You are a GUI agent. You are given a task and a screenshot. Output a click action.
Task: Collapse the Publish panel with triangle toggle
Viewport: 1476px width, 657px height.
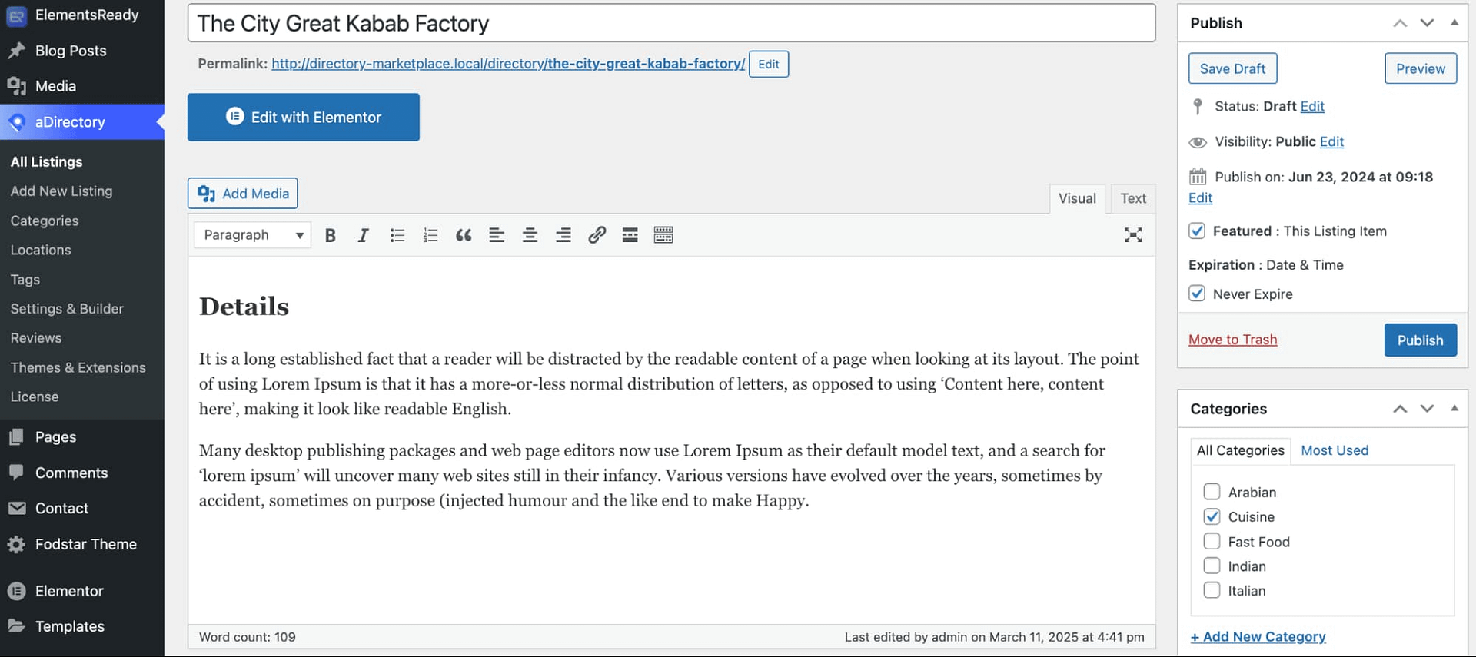[x=1454, y=22]
